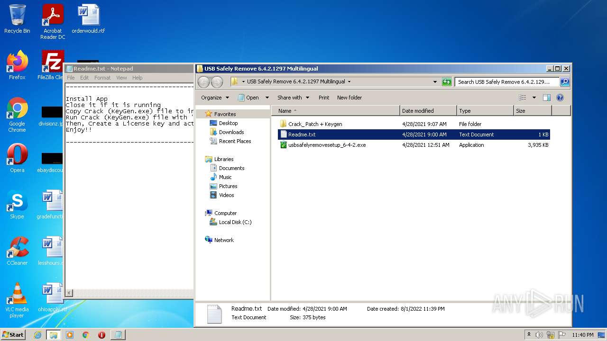Viewport: 607px width, 341px height.
Task: Click Notepad horizontal scrollbar left arrow
Action: pos(69,293)
